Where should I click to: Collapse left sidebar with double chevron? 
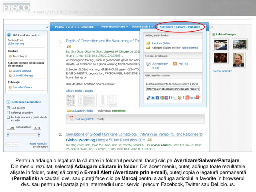[47, 27]
